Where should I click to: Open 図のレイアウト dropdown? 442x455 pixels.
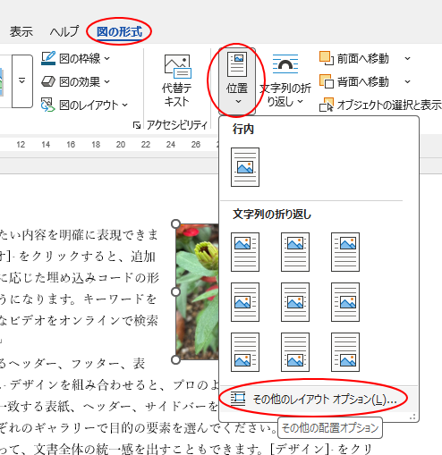point(85,105)
